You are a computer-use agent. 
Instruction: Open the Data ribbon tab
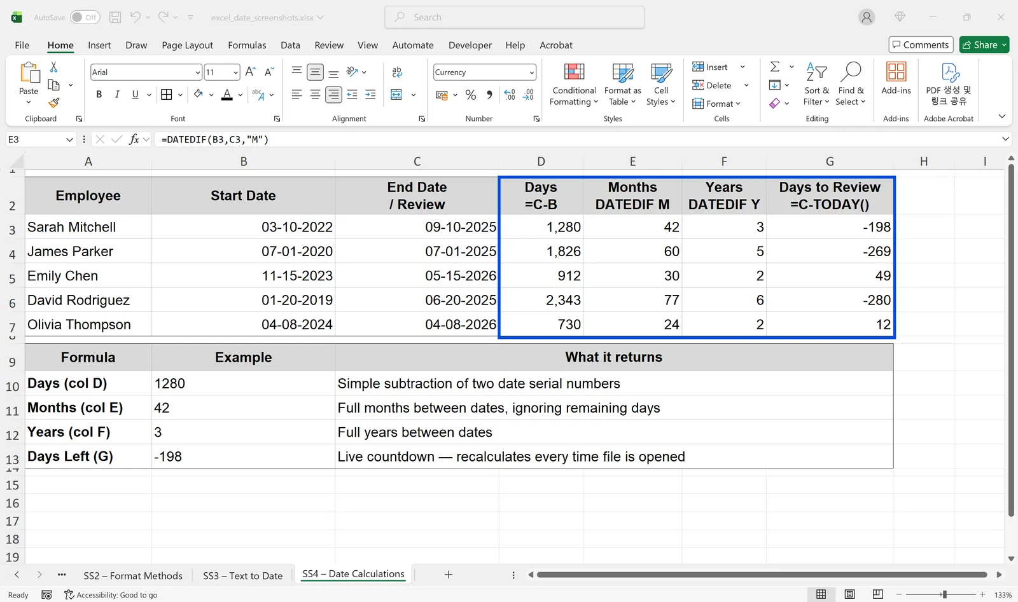point(290,45)
